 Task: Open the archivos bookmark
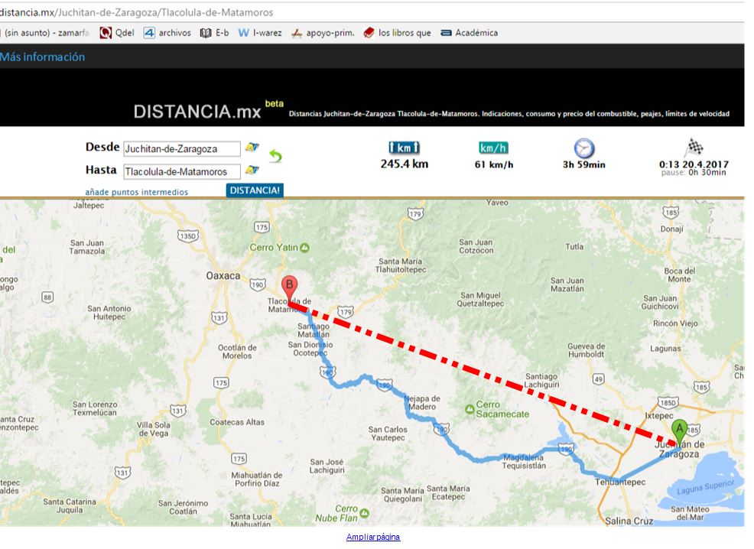click(167, 33)
